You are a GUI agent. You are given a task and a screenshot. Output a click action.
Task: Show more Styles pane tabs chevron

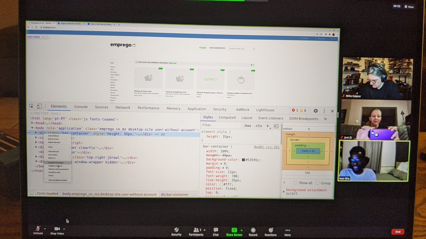point(325,119)
